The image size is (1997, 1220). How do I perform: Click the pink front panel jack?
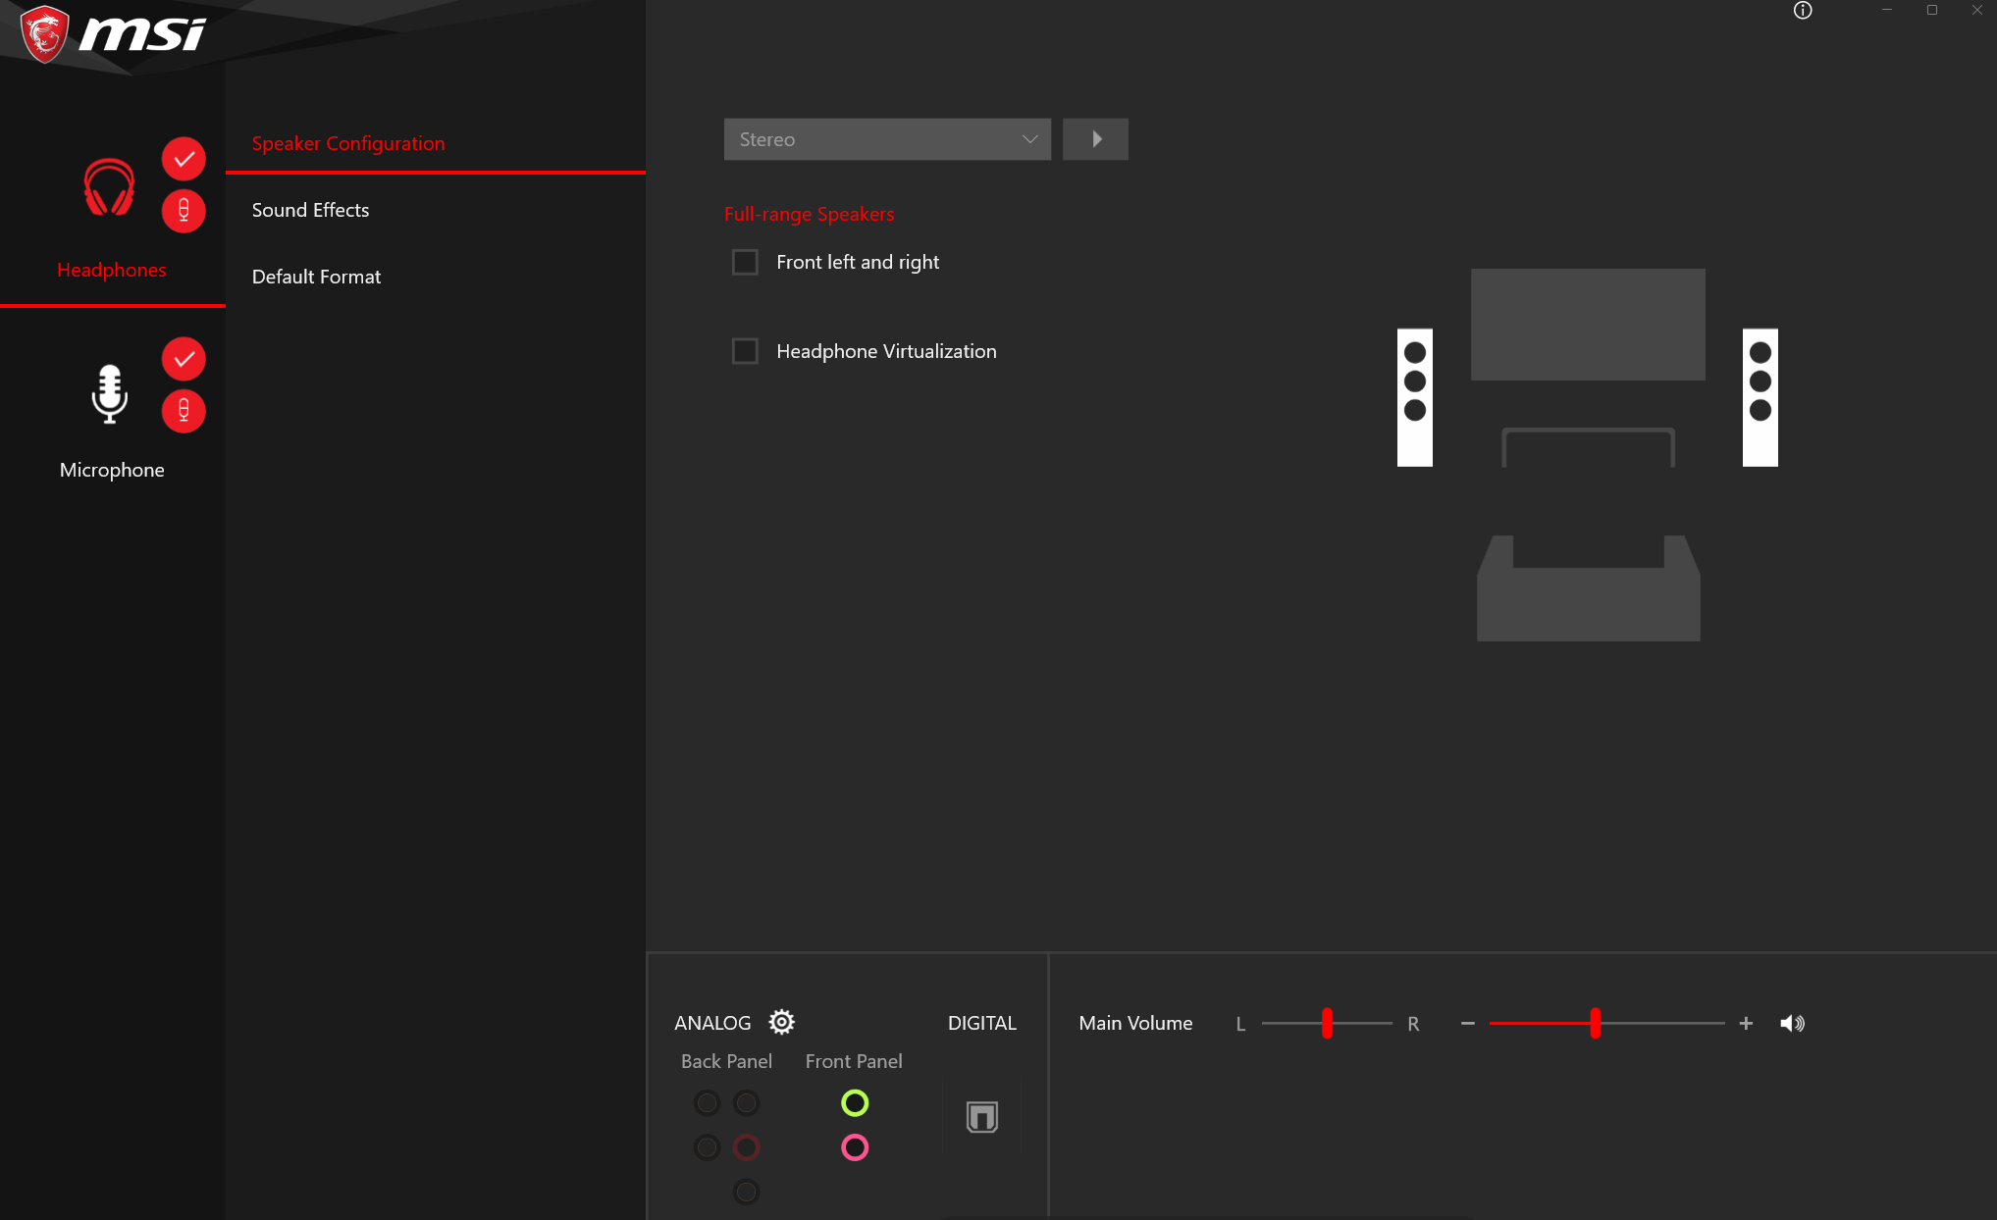pyautogui.click(x=855, y=1147)
